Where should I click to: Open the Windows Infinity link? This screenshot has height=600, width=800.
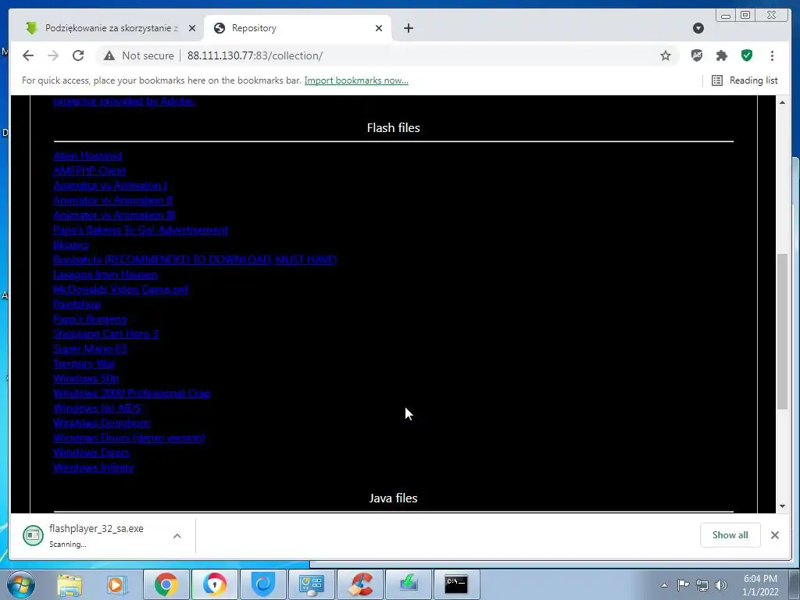[94, 467]
